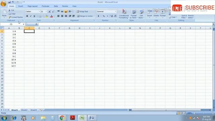Click the formula bar input field

coord(125,24)
